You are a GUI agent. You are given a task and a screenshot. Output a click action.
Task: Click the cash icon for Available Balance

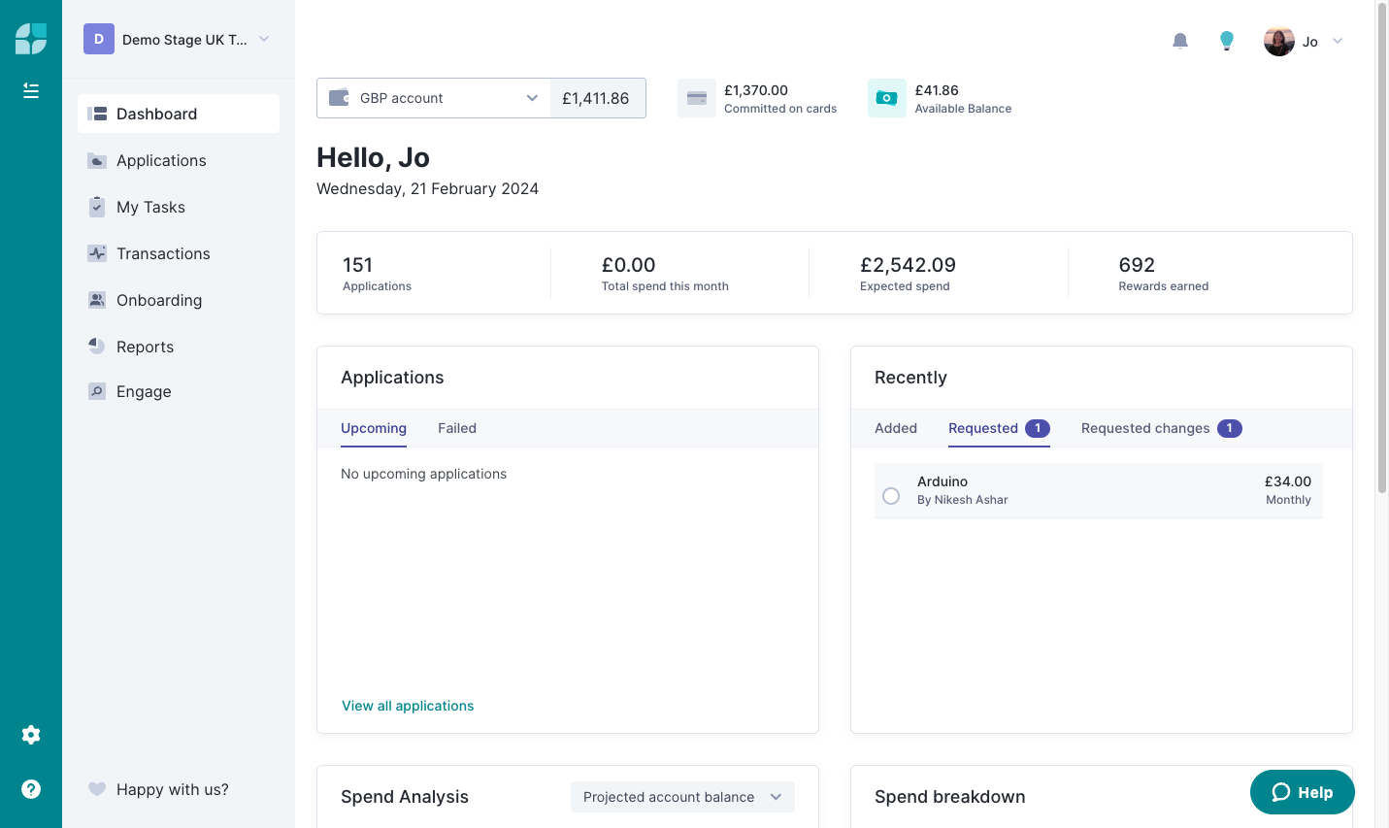click(x=887, y=98)
